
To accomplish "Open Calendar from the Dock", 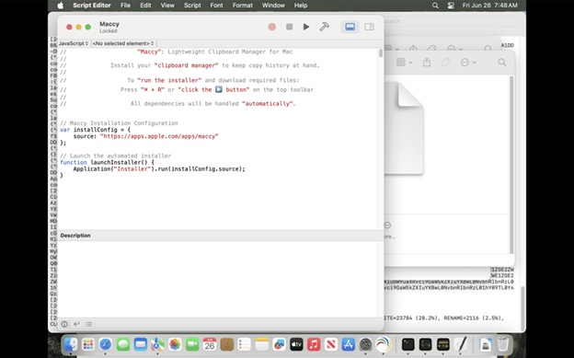I will [x=210, y=344].
